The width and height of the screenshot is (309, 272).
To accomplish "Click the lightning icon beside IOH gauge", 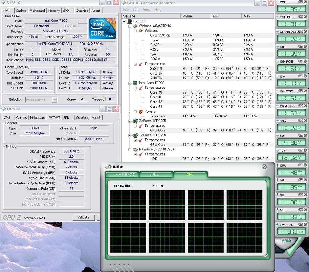I will click(277, 47).
